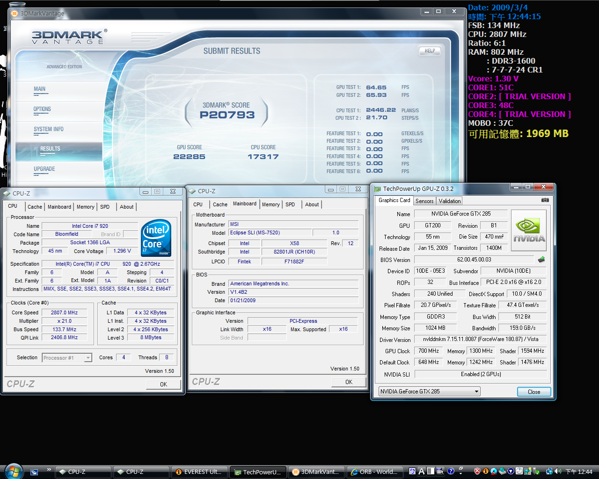This screenshot has height=479, width=599.
Task: Switch to the Validation tab in GPU-Z
Action: click(x=450, y=201)
